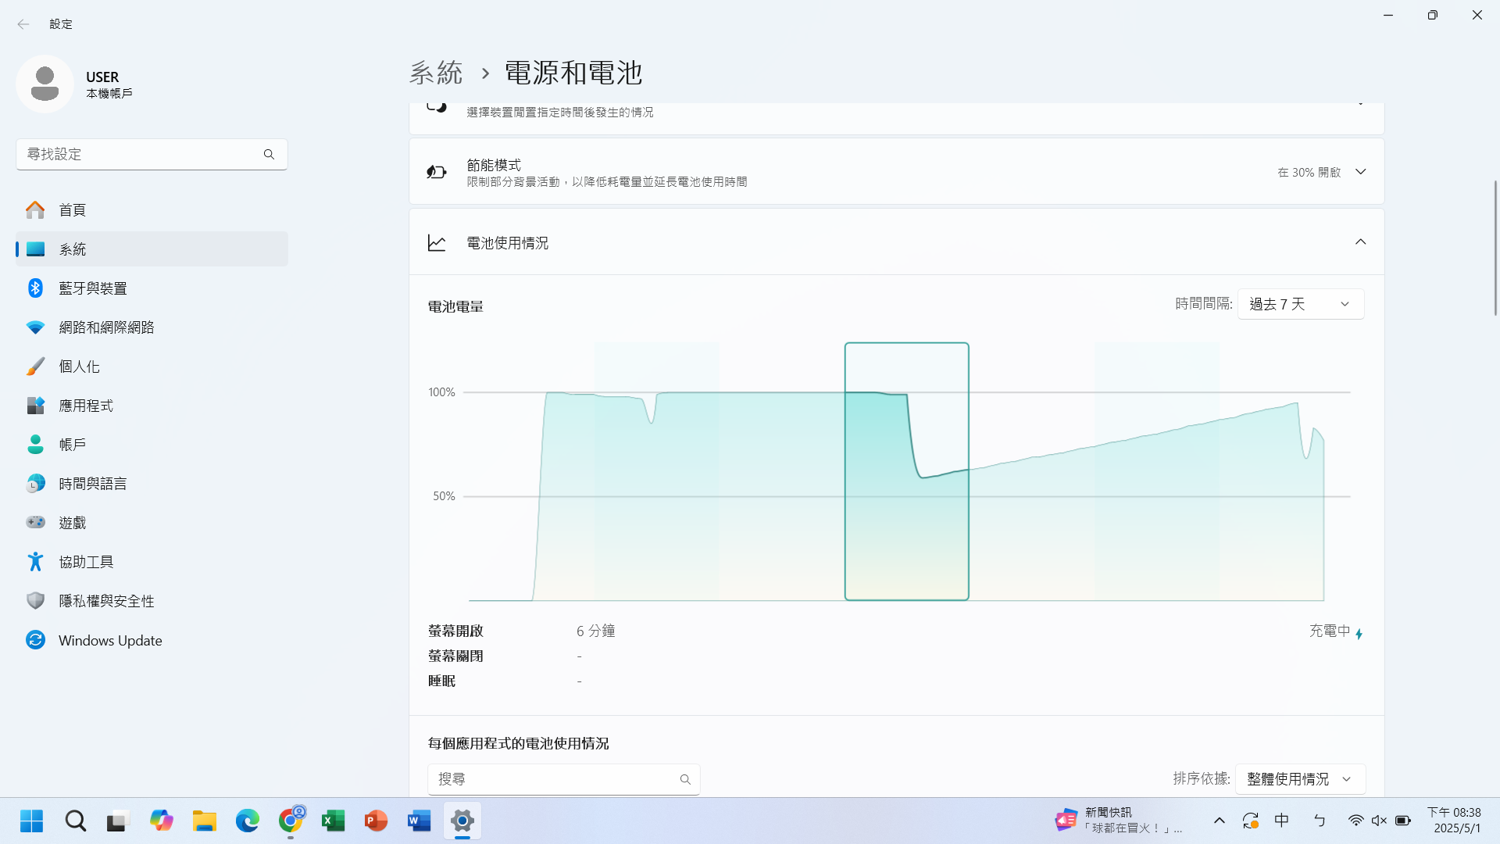Click the find a setting (尋找設定) search box
The height and width of the screenshot is (844, 1500).
click(x=141, y=154)
